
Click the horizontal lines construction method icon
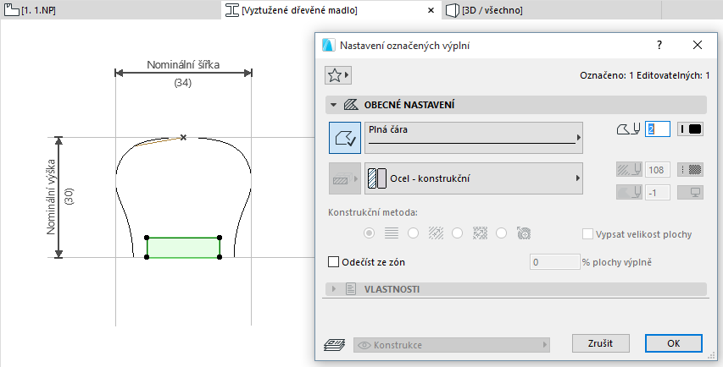click(392, 233)
